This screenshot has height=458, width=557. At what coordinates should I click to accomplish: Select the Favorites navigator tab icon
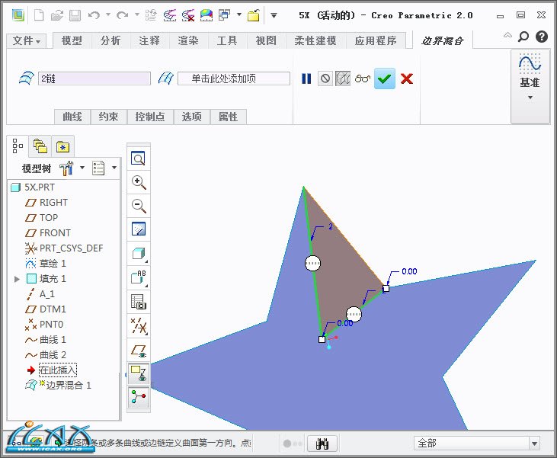(63, 146)
